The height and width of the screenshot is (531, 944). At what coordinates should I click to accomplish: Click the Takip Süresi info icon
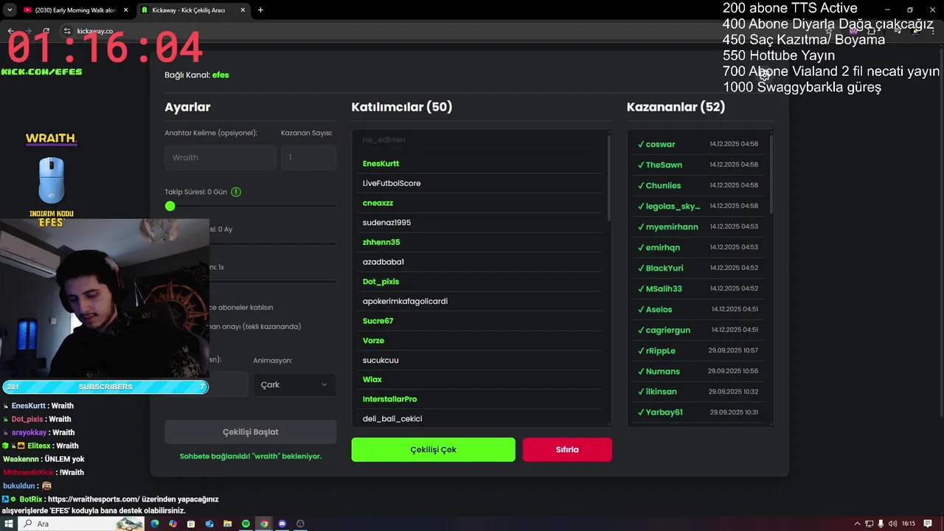(x=236, y=192)
